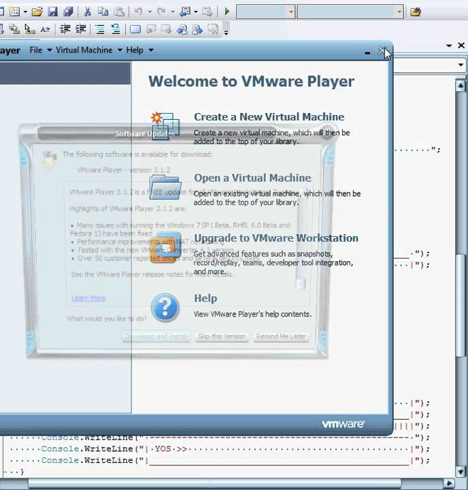
Task: Click the Navigate Backward icon
Action: (x=184, y=12)
